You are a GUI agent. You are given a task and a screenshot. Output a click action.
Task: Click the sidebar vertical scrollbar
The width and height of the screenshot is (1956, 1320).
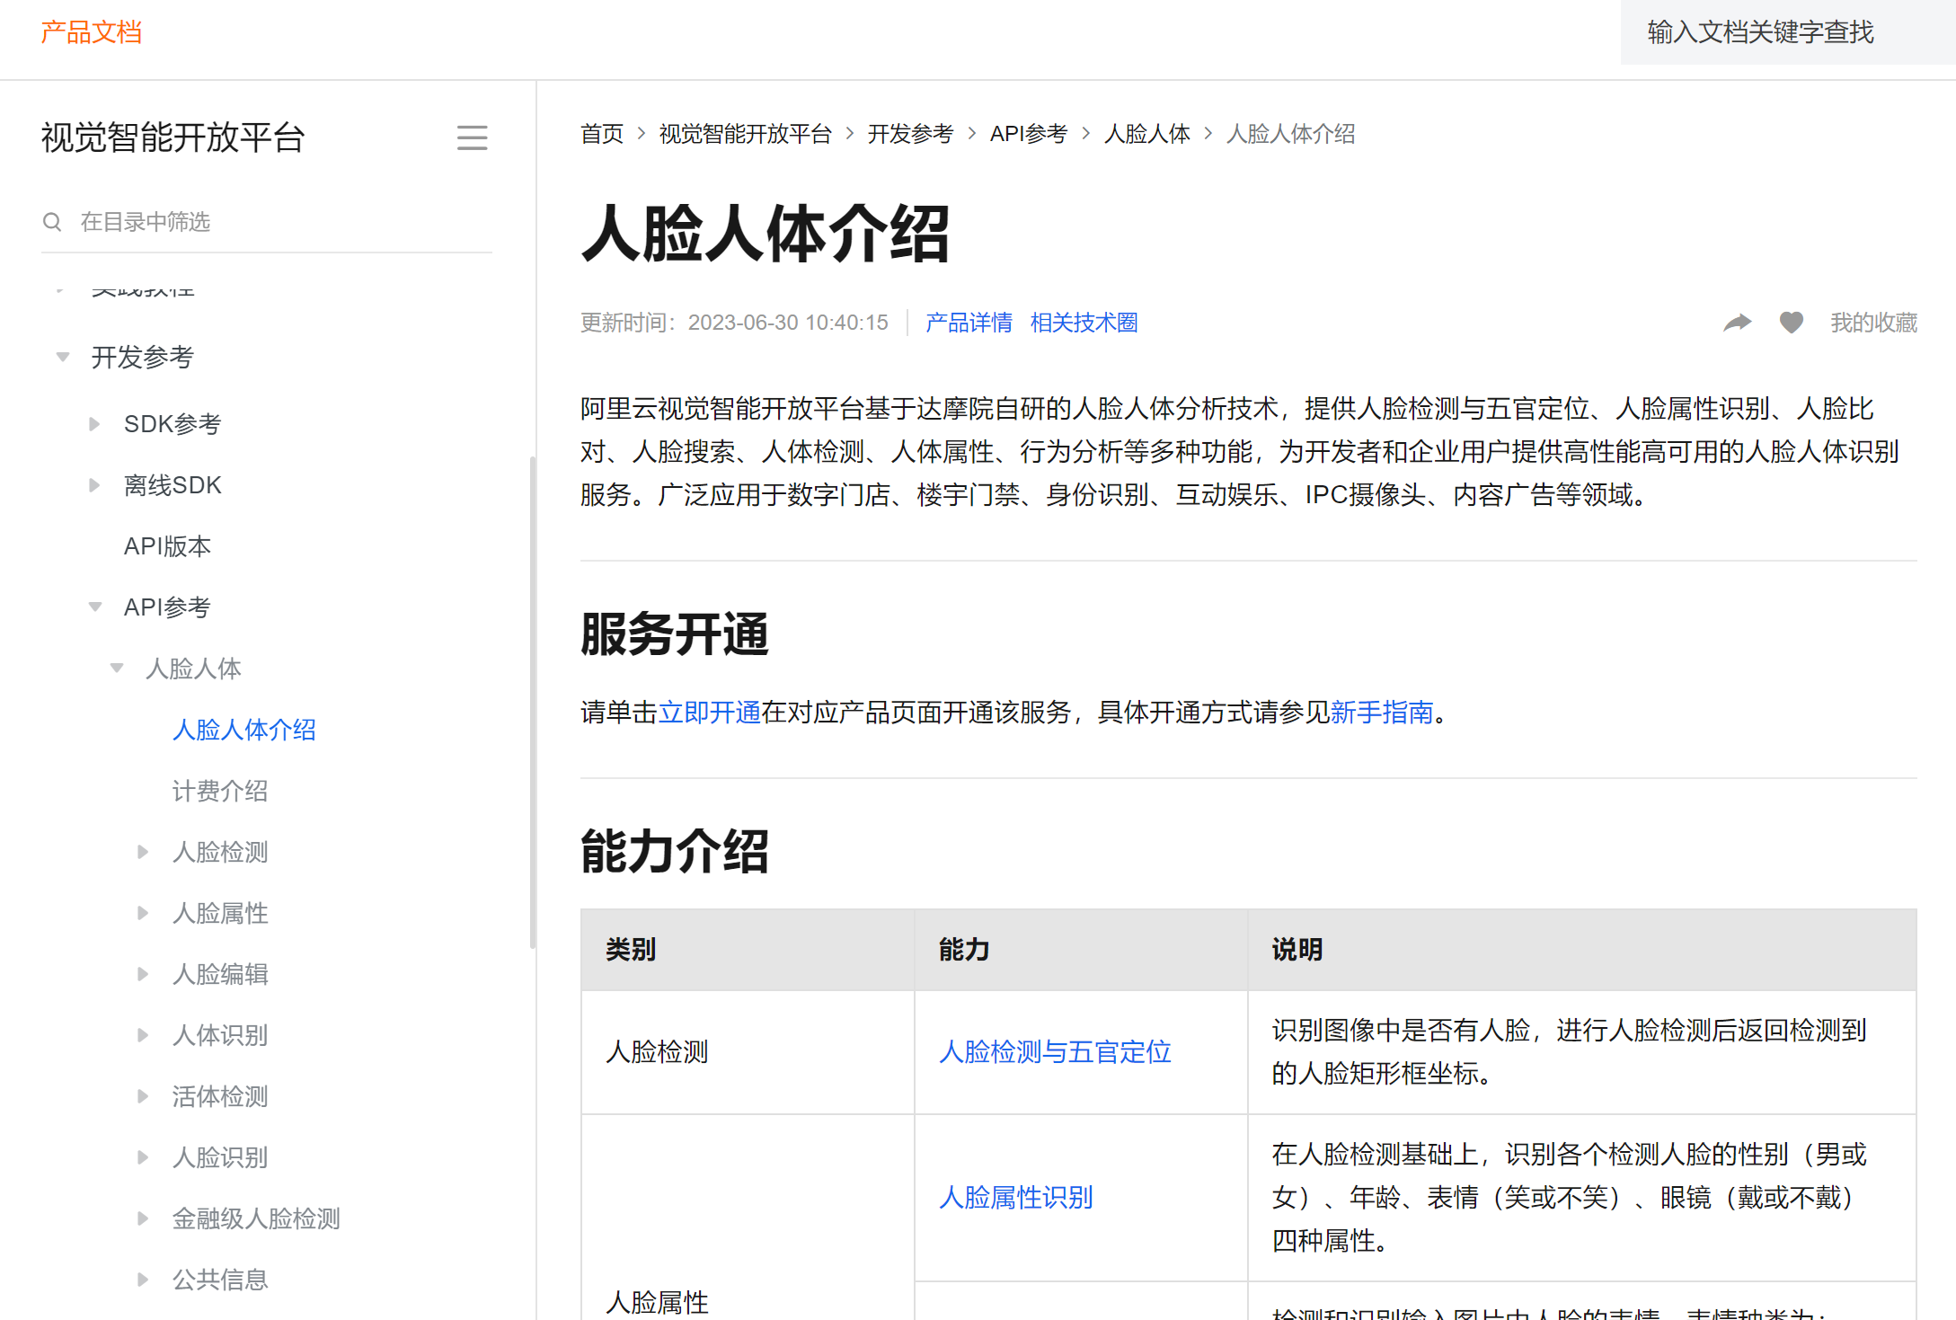(533, 703)
